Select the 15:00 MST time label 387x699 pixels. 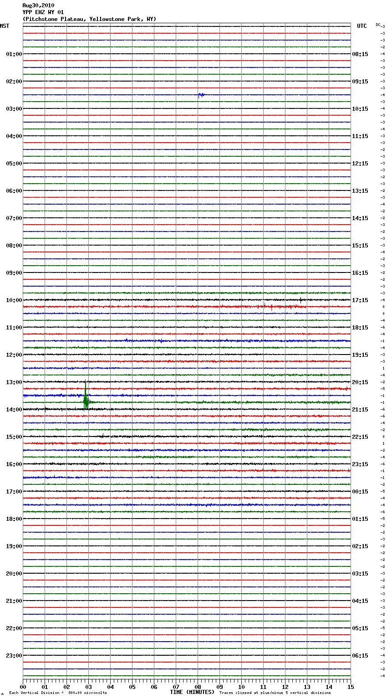click(14, 437)
